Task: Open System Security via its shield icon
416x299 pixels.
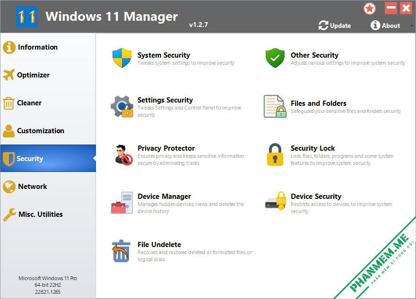Action: [x=122, y=58]
